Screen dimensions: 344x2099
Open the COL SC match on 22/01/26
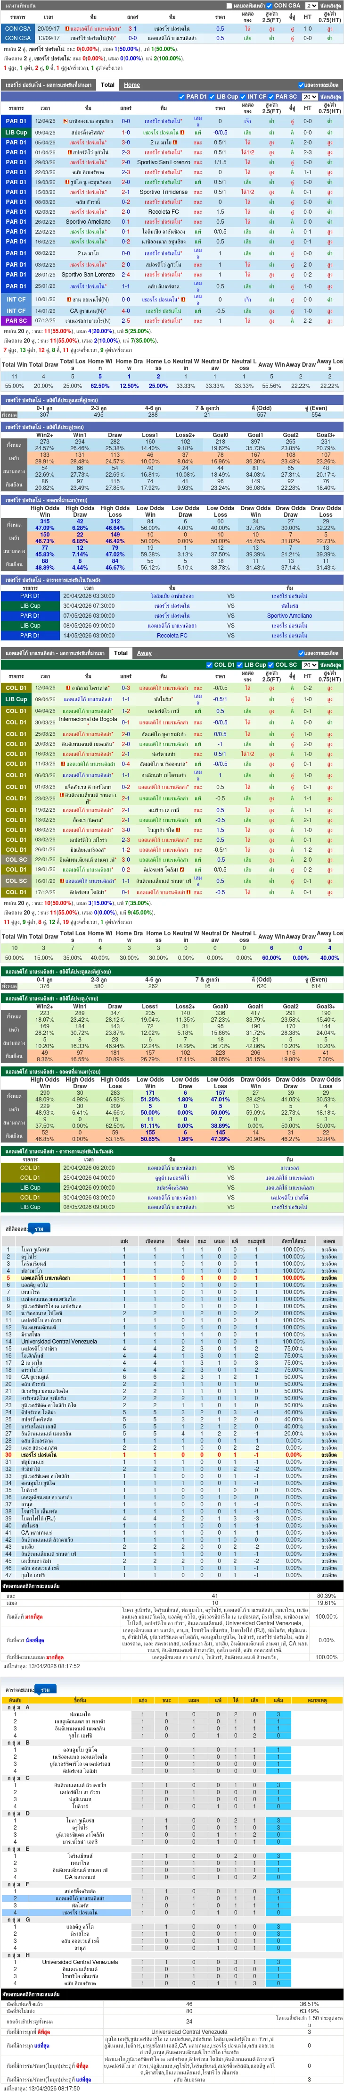(x=16, y=860)
